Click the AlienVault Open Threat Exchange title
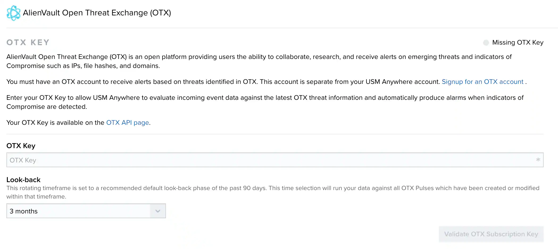 pos(97,13)
